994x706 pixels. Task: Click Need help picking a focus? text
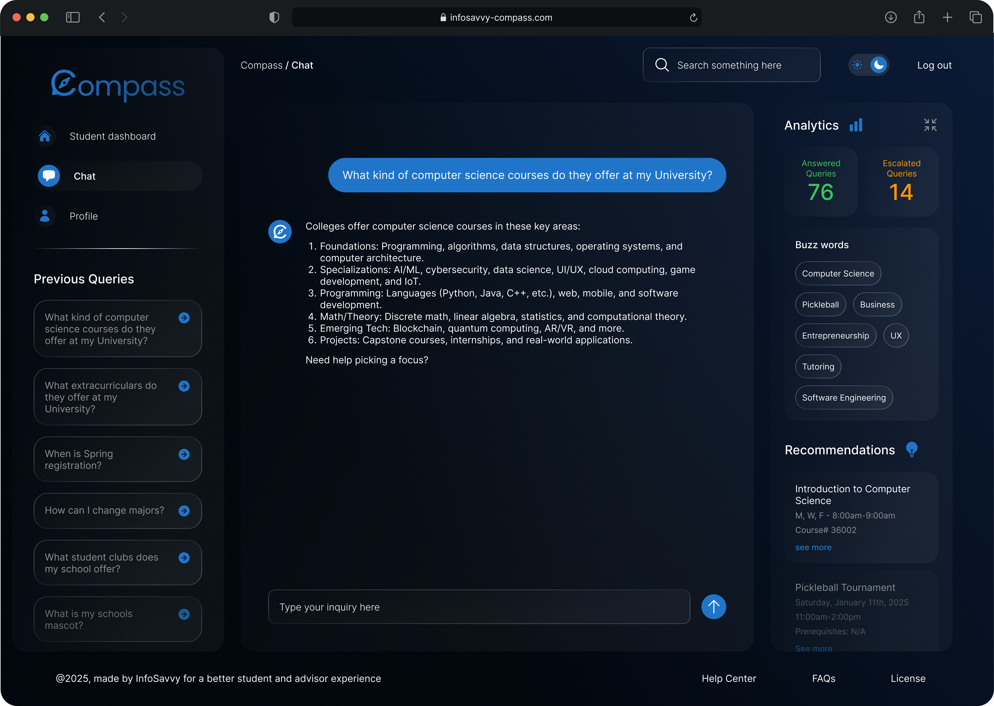click(x=367, y=360)
